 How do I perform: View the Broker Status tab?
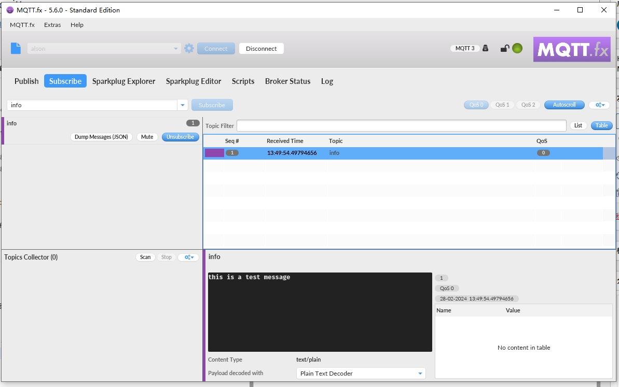point(287,81)
